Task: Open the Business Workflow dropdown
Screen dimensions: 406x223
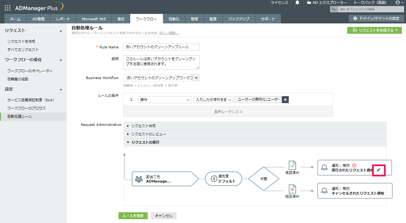Action: (x=196, y=78)
